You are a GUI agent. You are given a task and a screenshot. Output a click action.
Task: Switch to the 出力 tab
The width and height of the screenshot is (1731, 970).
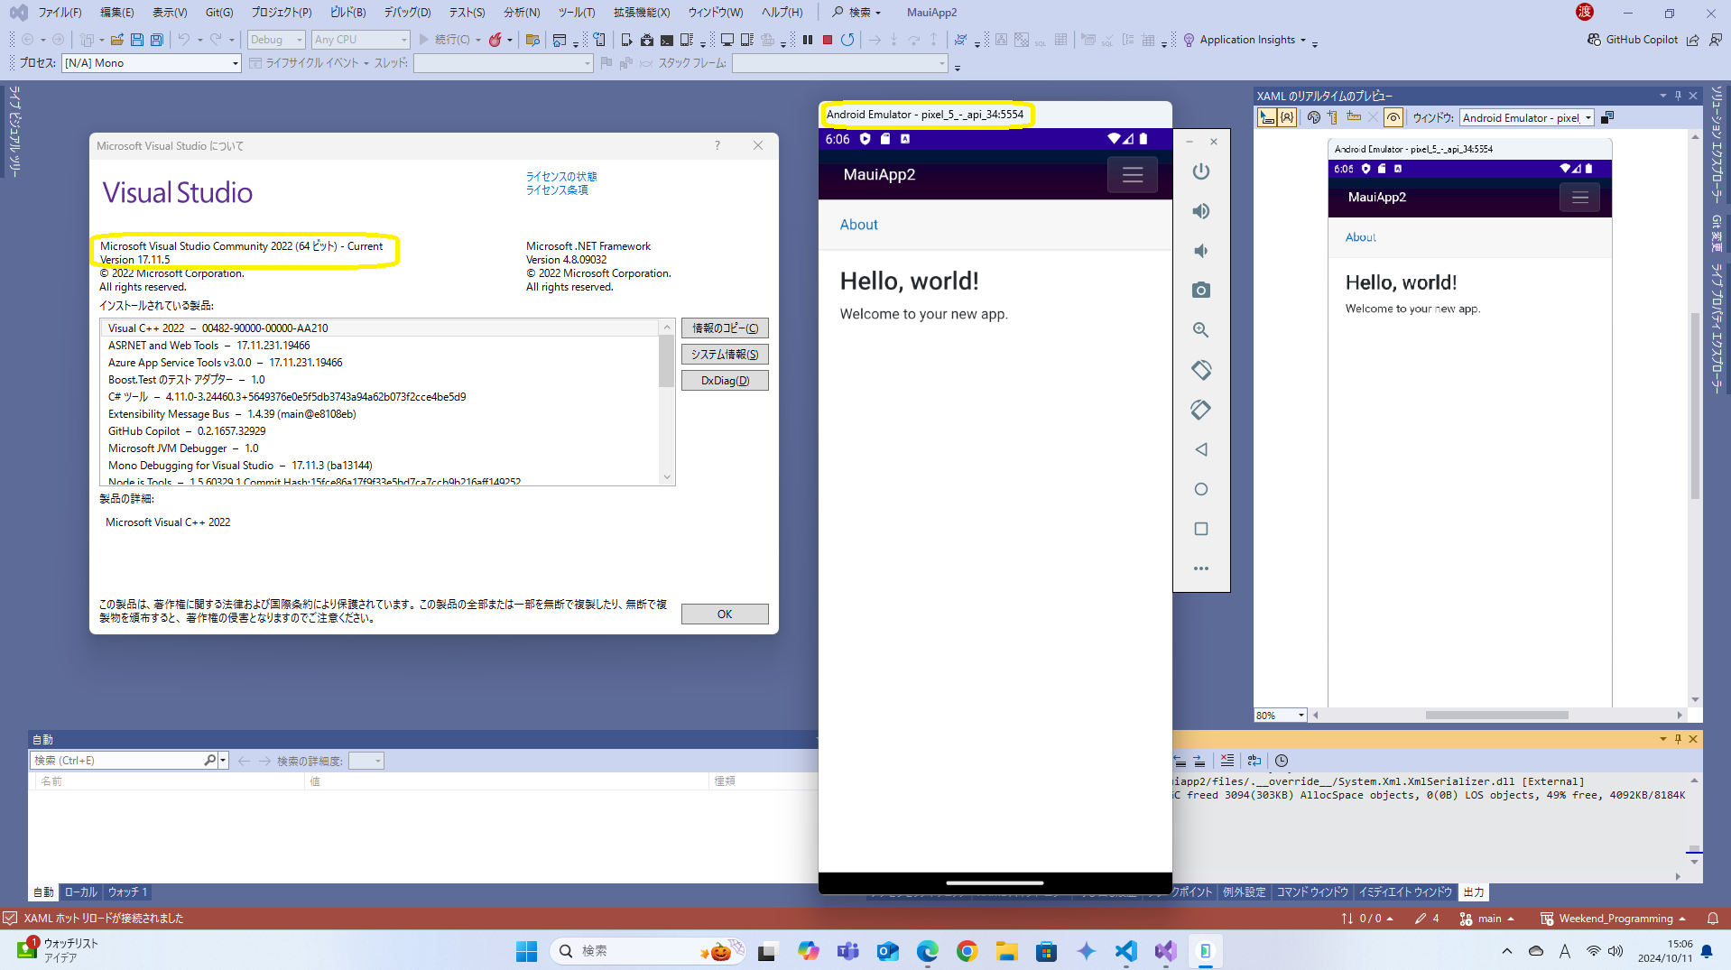coord(1473,891)
